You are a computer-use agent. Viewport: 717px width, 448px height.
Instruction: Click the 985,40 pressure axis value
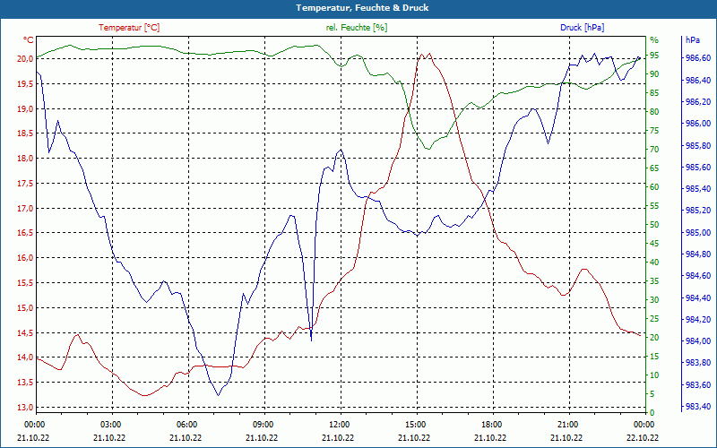(x=698, y=189)
